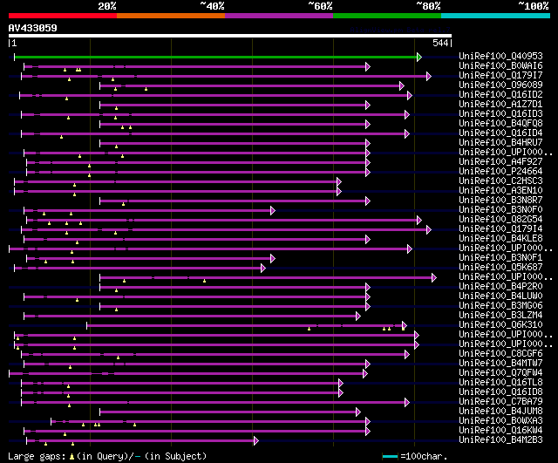Open hit UniRef100_Q40953

coord(500,56)
